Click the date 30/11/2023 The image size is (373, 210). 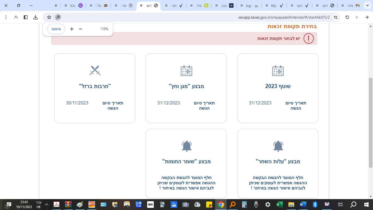tap(77, 103)
